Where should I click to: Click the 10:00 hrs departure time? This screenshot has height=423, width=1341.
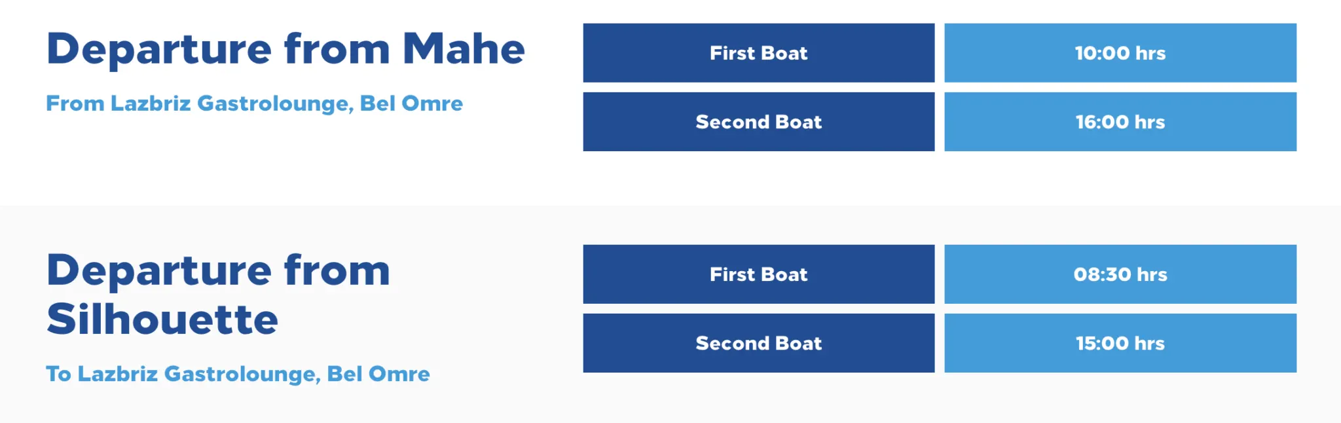[1120, 53]
